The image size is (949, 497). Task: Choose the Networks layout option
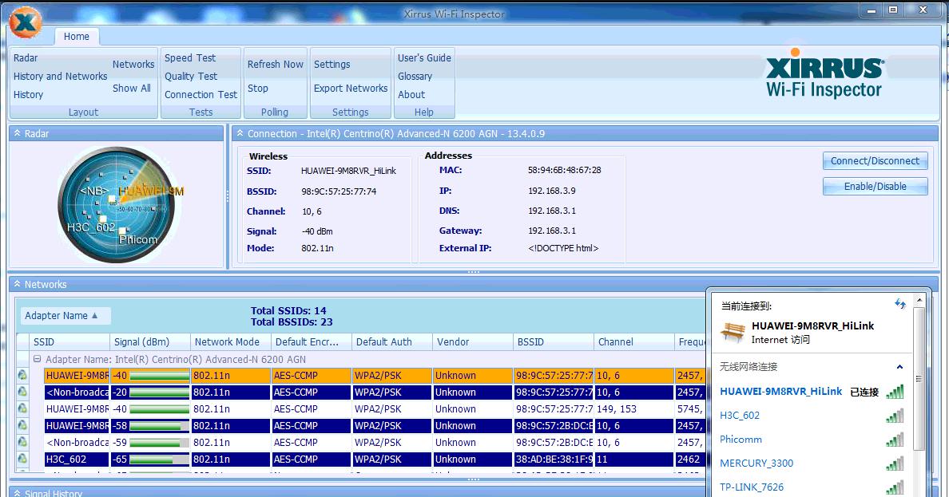[x=133, y=64]
